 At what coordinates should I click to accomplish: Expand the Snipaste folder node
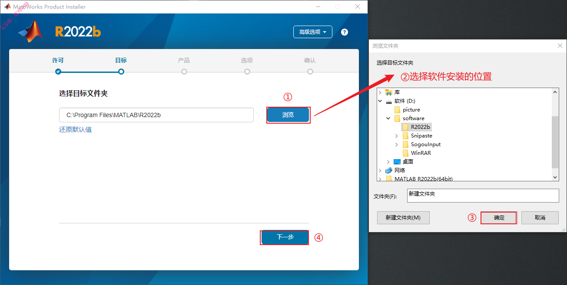click(397, 136)
